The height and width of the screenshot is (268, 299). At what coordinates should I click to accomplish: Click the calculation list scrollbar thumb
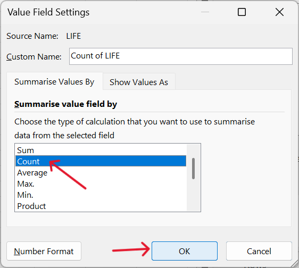pos(193,169)
